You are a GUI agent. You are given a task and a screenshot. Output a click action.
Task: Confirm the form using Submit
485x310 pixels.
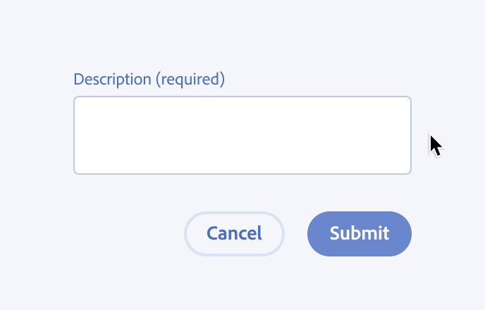359,233
